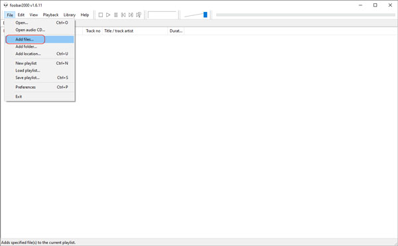This screenshot has height=246, width=398.
Task: Maximize the foobar2000 window
Action: click(x=375, y=5)
